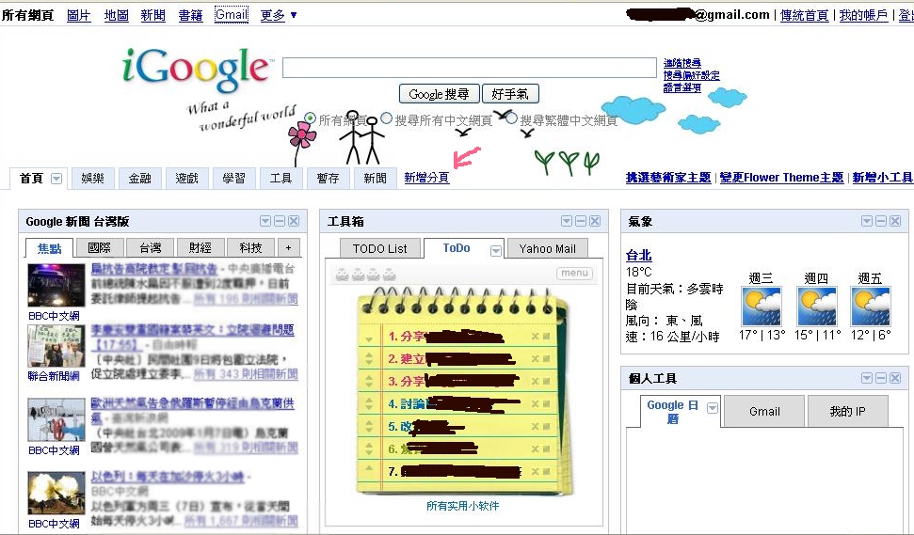Delete ToDo item 7 with its X icon
Screen dimensions: 914x535
point(535,471)
